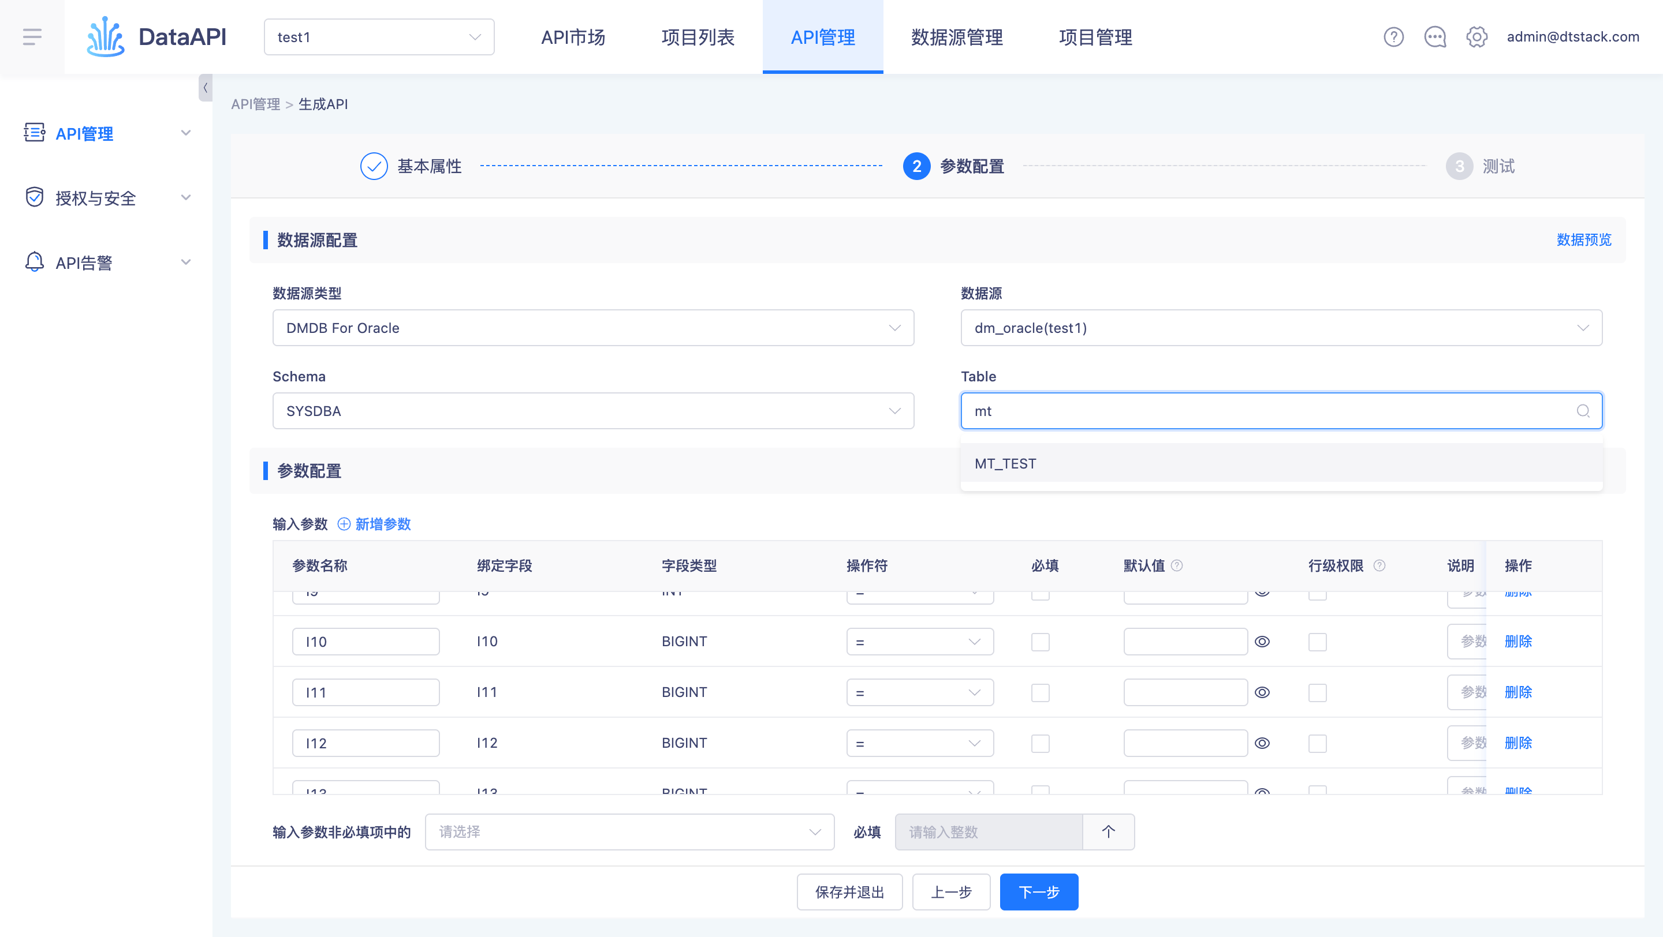Screen dimensions: 1663x937
Task: Click the 下一步 button
Action: click(x=1039, y=892)
